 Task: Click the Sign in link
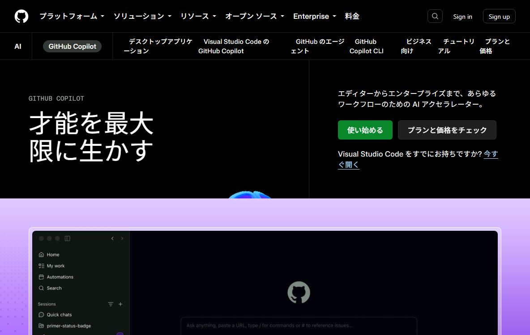click(x=462, y=17)
